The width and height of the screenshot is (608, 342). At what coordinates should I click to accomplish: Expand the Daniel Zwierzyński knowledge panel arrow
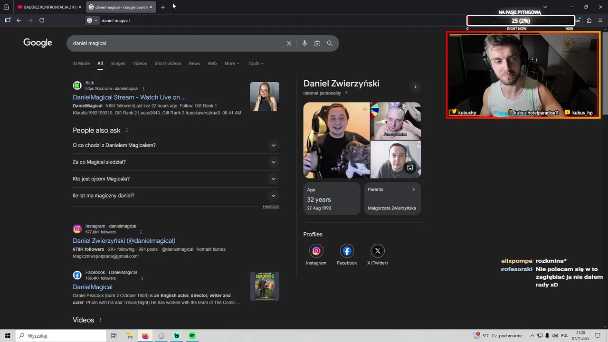pos(415,87)
